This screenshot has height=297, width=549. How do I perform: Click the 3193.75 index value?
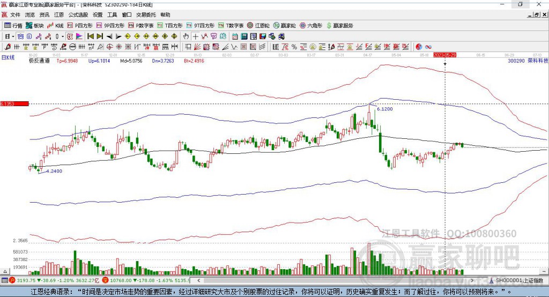[26, 280]
